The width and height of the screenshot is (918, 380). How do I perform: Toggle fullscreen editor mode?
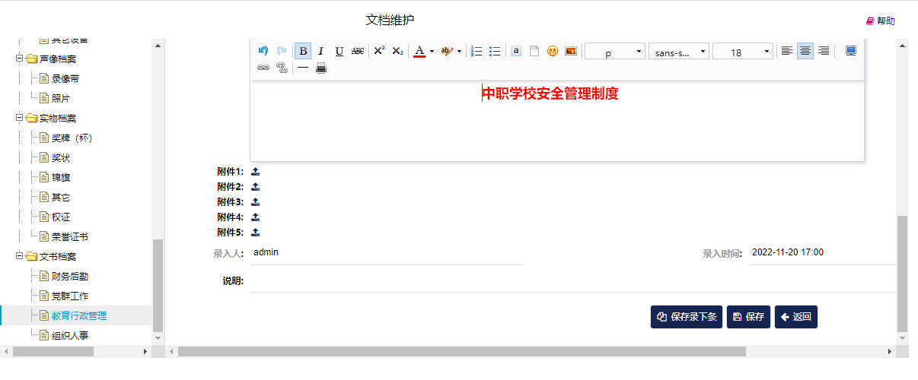851,51
